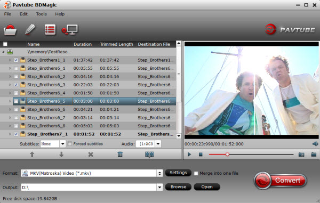Viewport: 320px width, 203px height.
Task: Open the Edit menu
Action: pos(23,14)
